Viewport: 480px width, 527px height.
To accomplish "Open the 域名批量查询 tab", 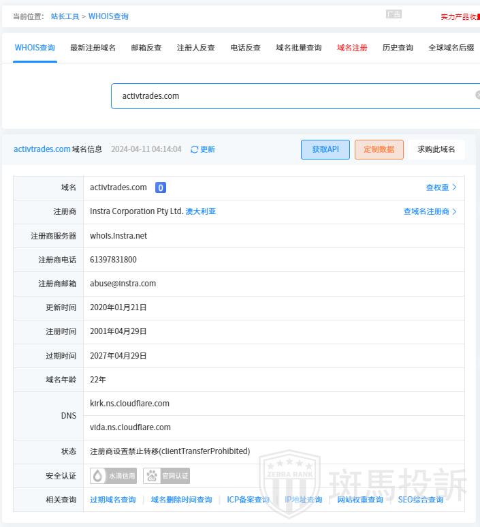I will 298,48.
